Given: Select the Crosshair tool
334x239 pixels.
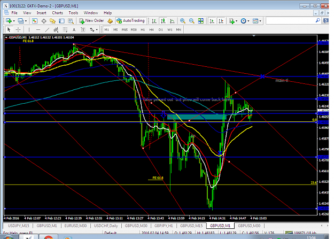Looking at the screenshot, I should click(18, 29).
